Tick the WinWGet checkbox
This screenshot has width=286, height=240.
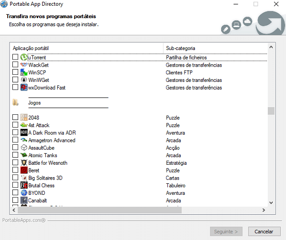pos(15,80)
